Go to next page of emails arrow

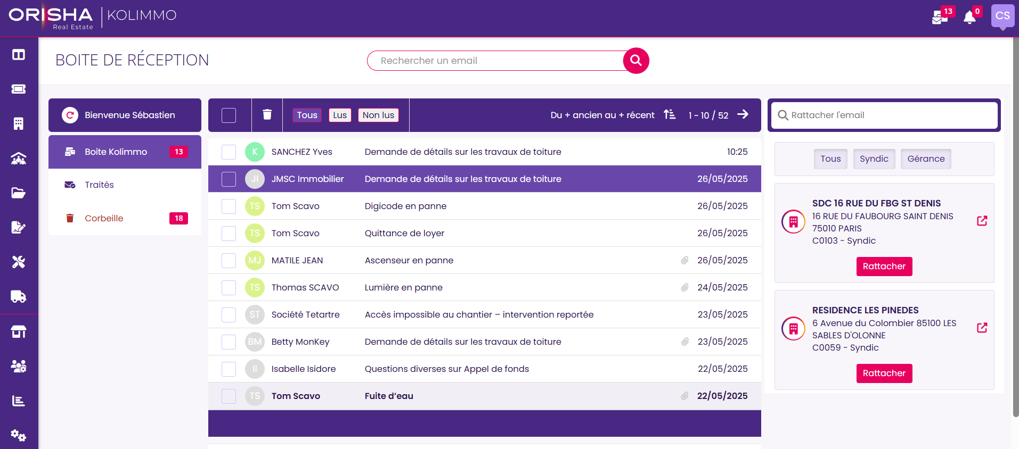(743, 114)
